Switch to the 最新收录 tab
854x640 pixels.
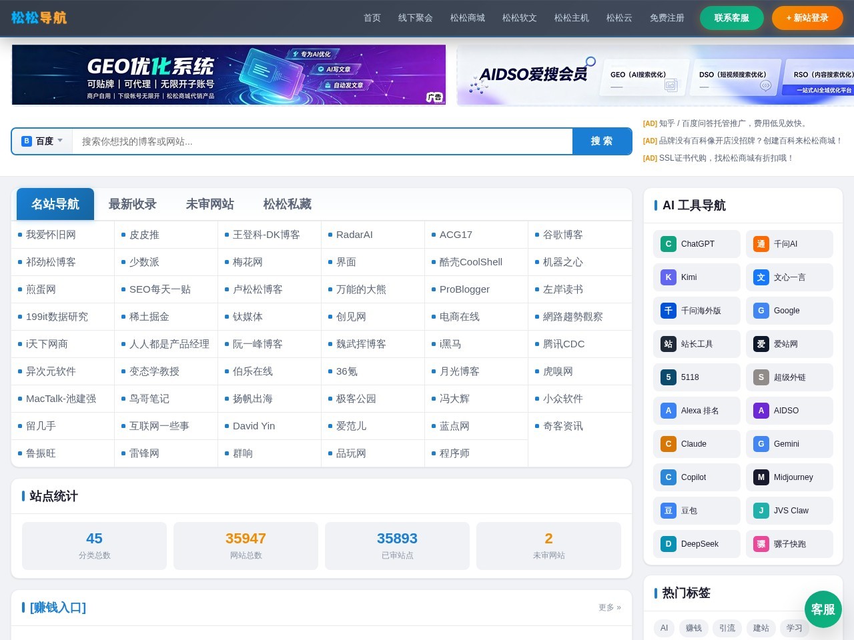[133, 204]
